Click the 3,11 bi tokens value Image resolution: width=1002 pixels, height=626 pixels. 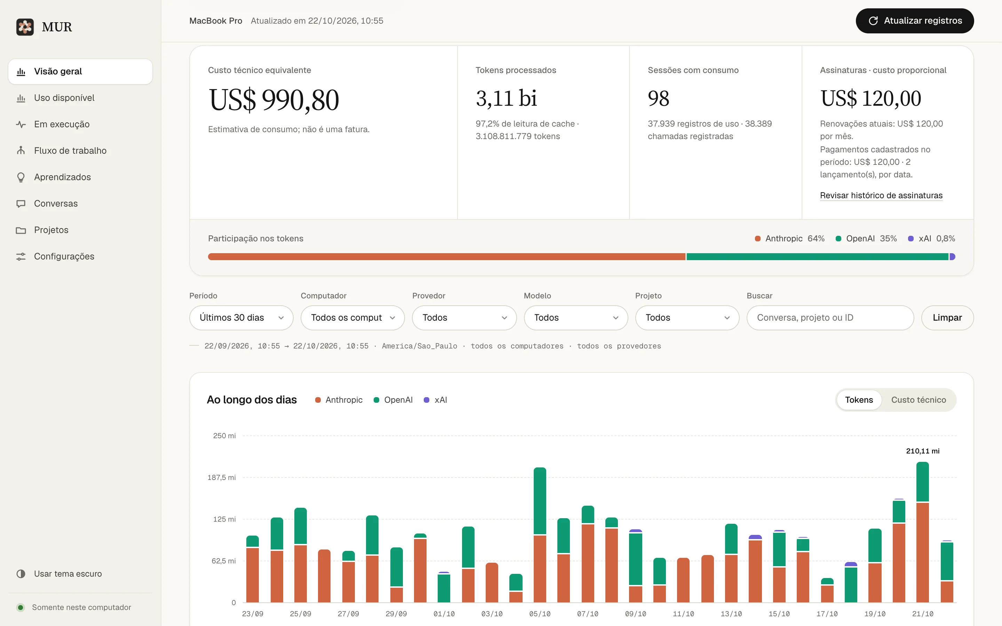[x=506, y=98]
